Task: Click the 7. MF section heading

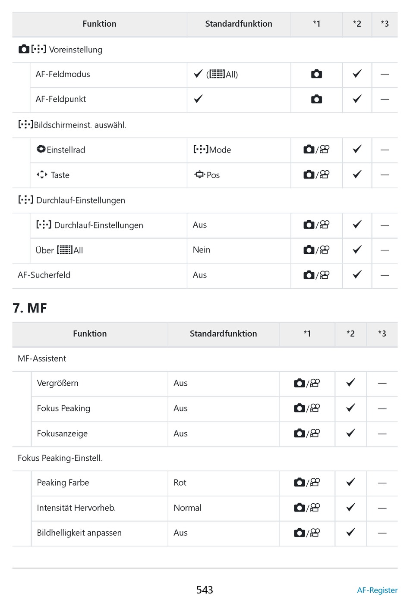Action: tap(30, 308)
